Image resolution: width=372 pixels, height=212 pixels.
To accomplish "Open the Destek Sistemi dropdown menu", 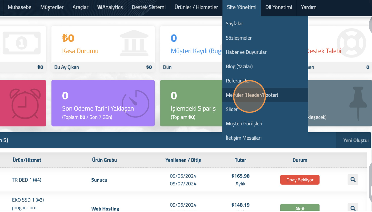I will click(148, 7).
